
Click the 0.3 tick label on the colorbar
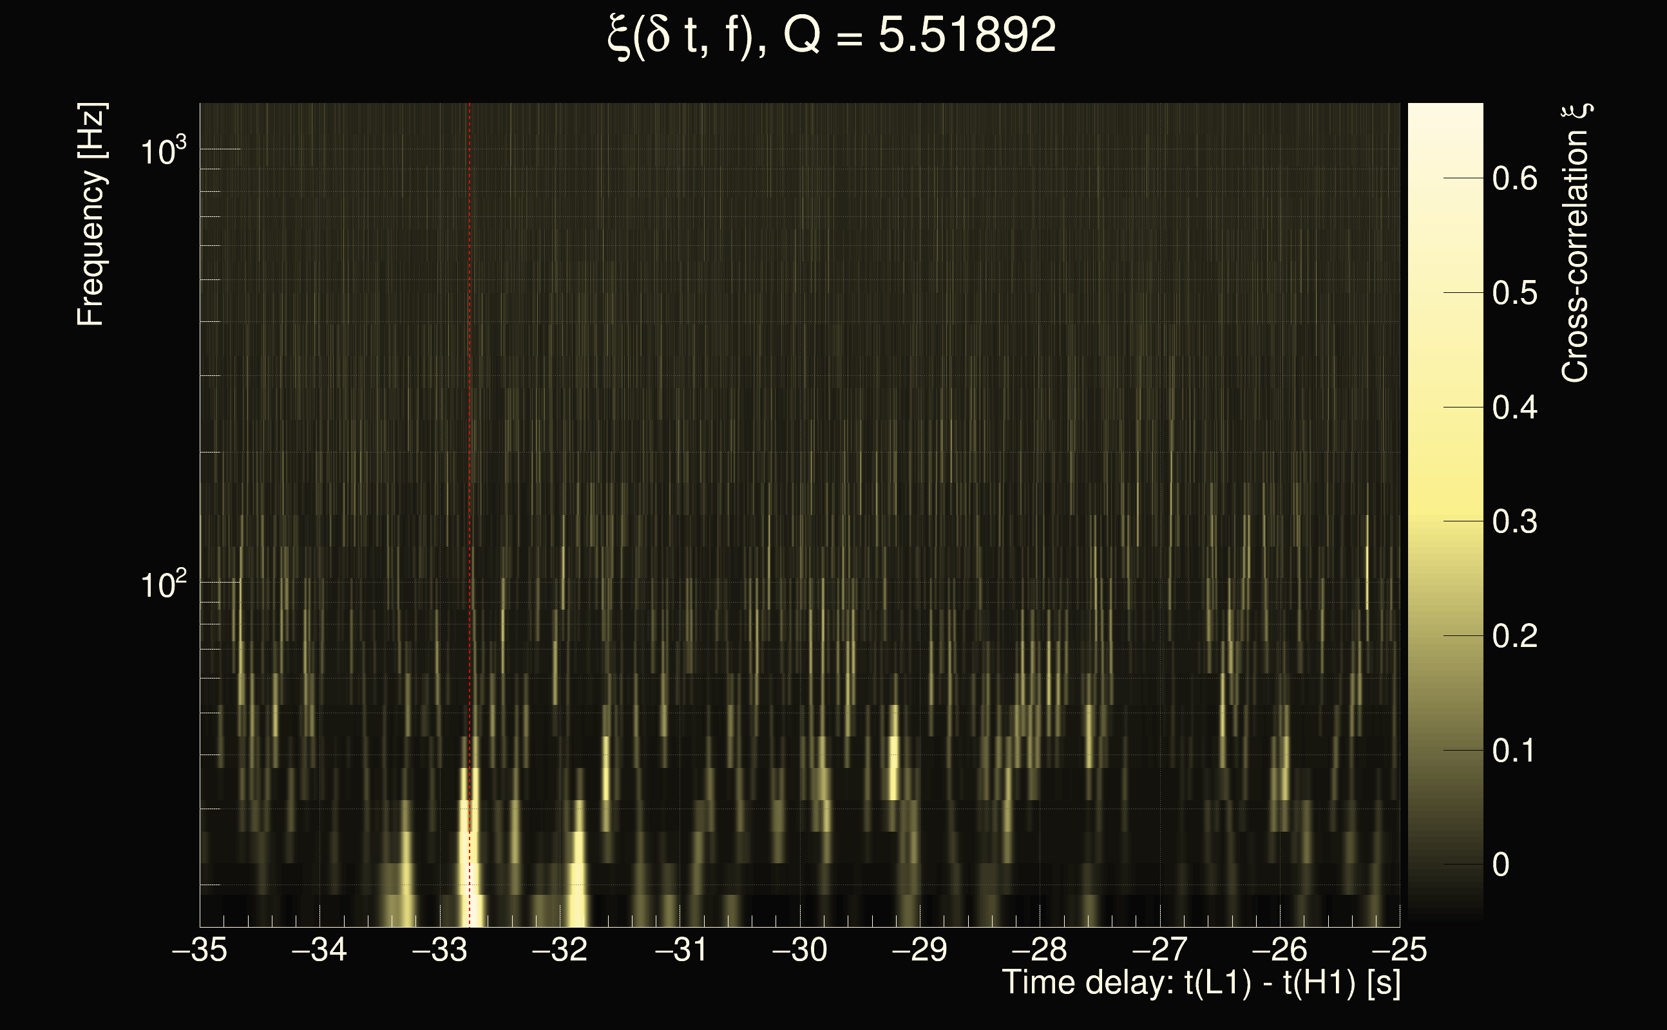click(1514, 522)
